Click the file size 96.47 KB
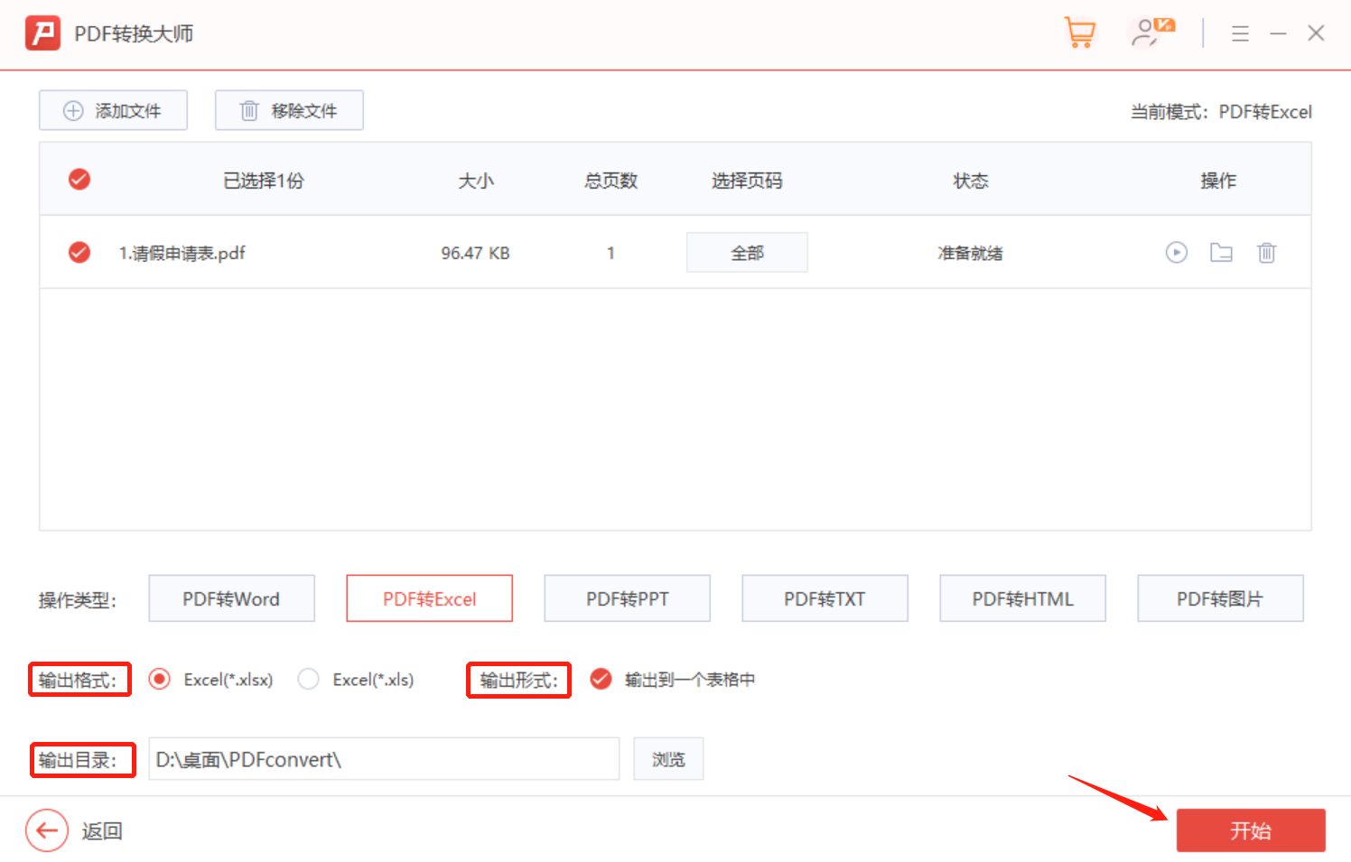Image resolution: width=1351 pixels, height=862 pixels. 475,253
